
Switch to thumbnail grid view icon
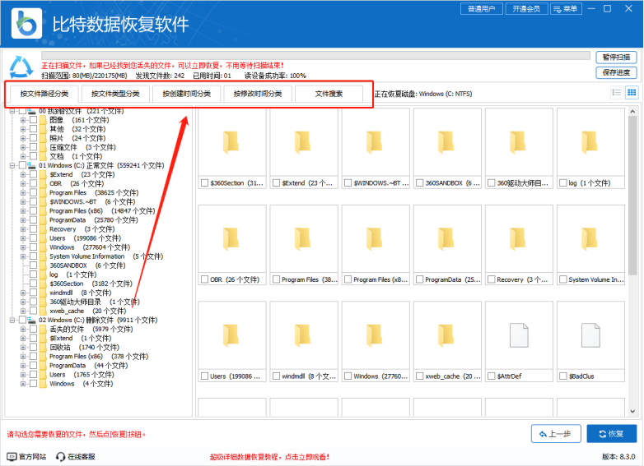(632, 93)
